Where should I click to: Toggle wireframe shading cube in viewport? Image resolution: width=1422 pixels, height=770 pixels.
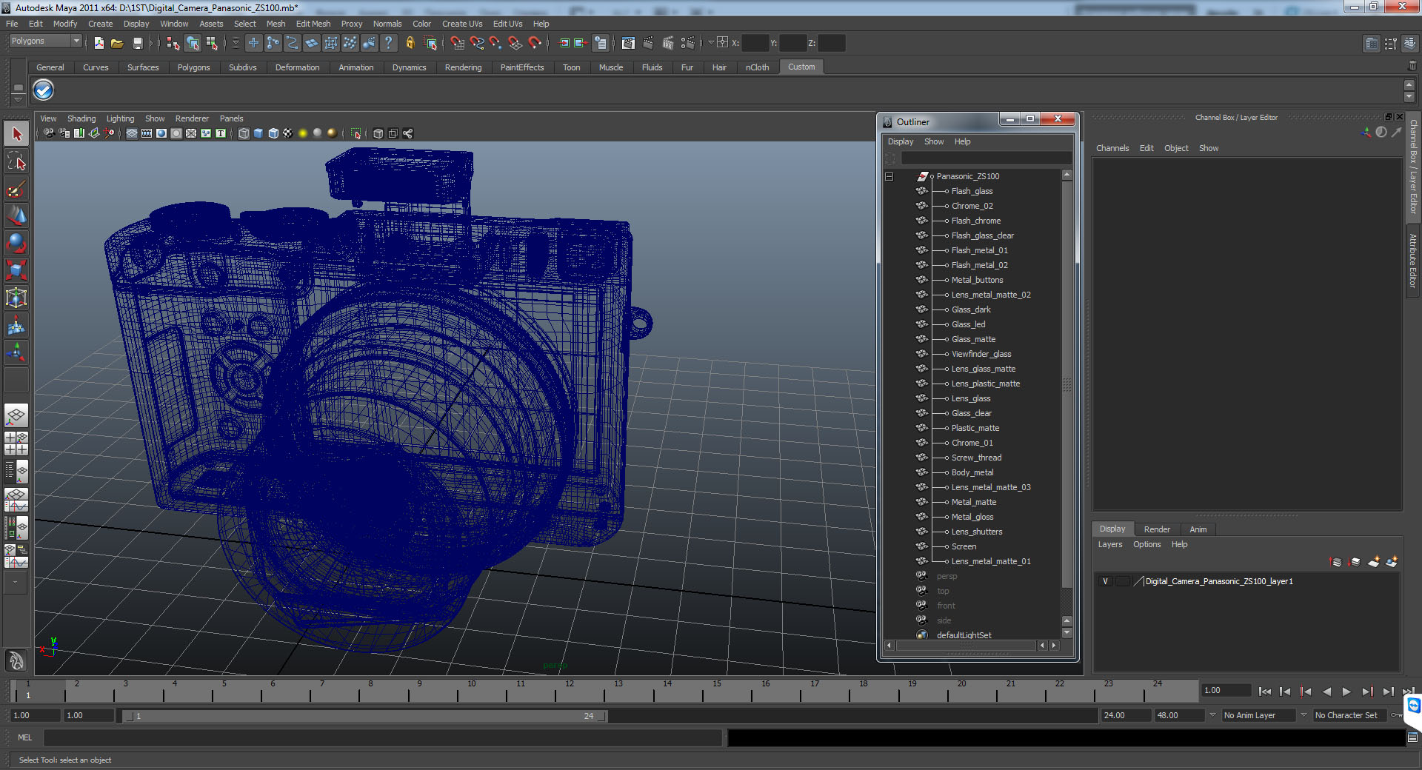click(x=244, y=133)
